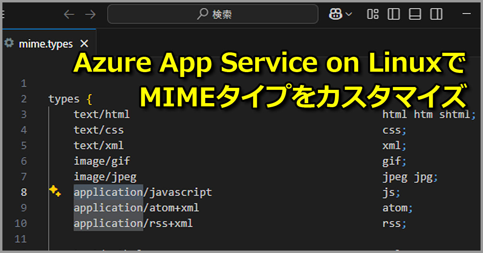Click the forward navigation arrow
Viewport: 483px width, 253px height.
[90, 15]
